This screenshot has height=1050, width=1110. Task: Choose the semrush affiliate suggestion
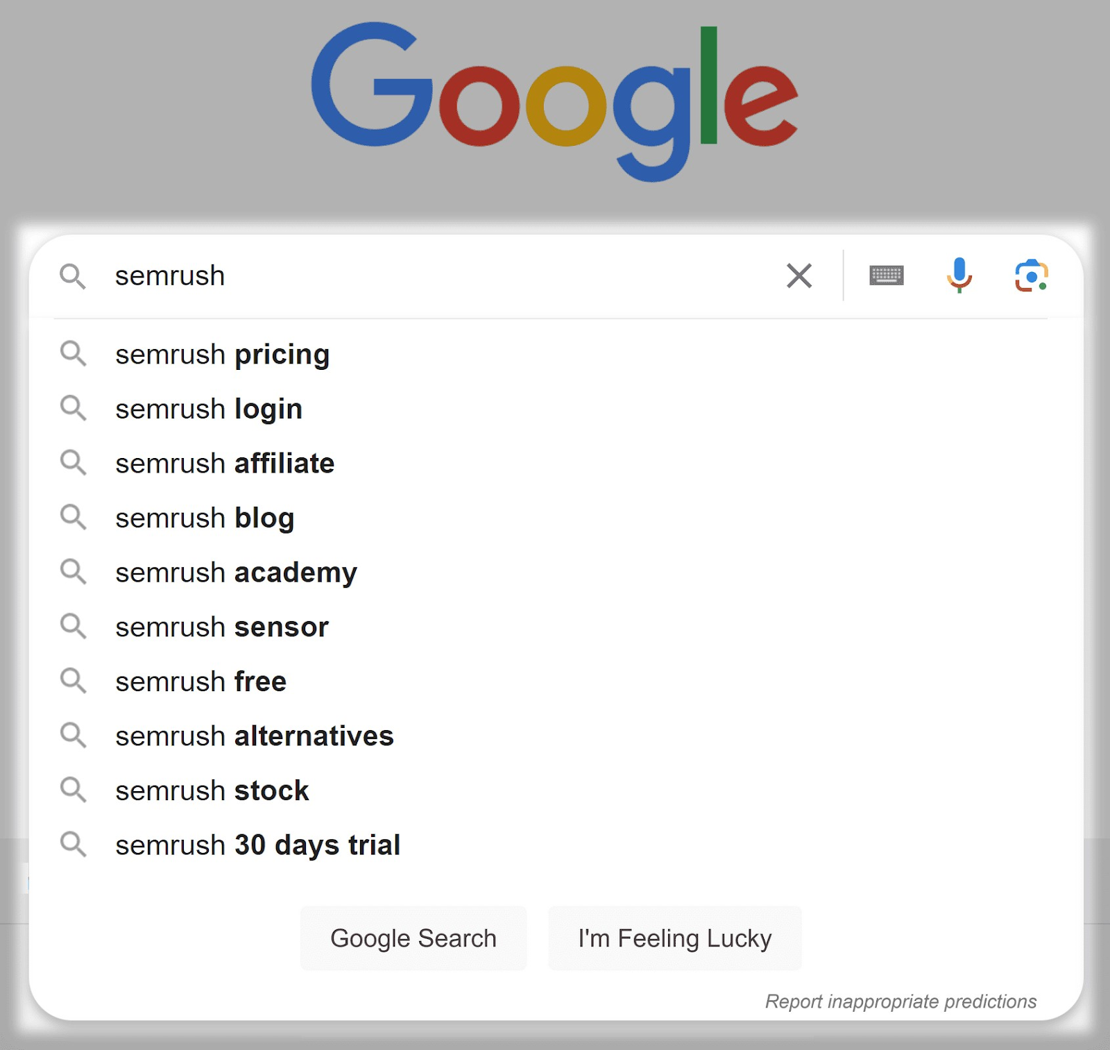224,464
